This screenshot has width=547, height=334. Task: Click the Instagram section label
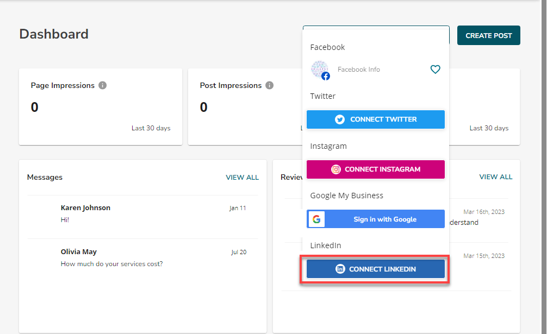pyautogui.click(x=328, y=146)
